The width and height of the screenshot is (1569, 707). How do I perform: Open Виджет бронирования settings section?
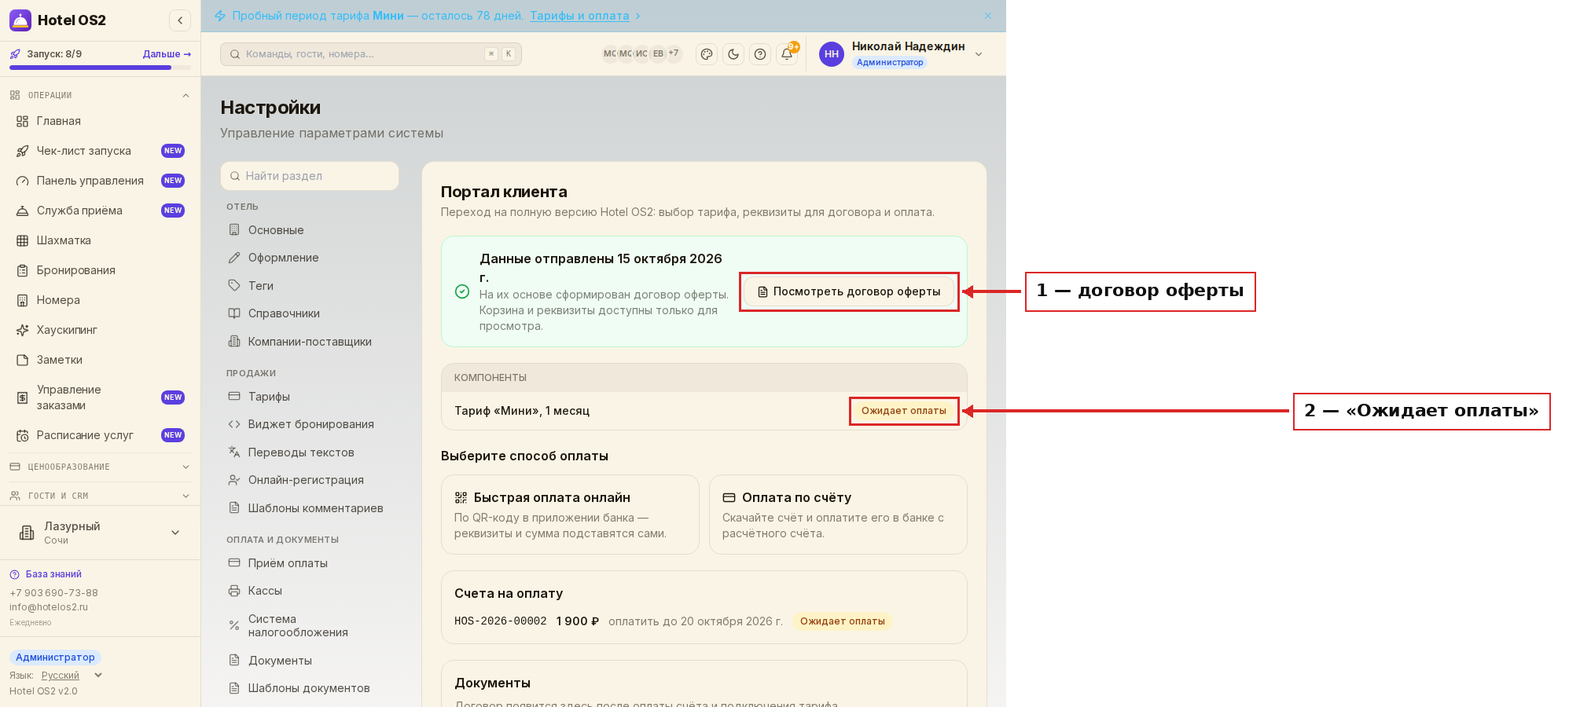310,424
